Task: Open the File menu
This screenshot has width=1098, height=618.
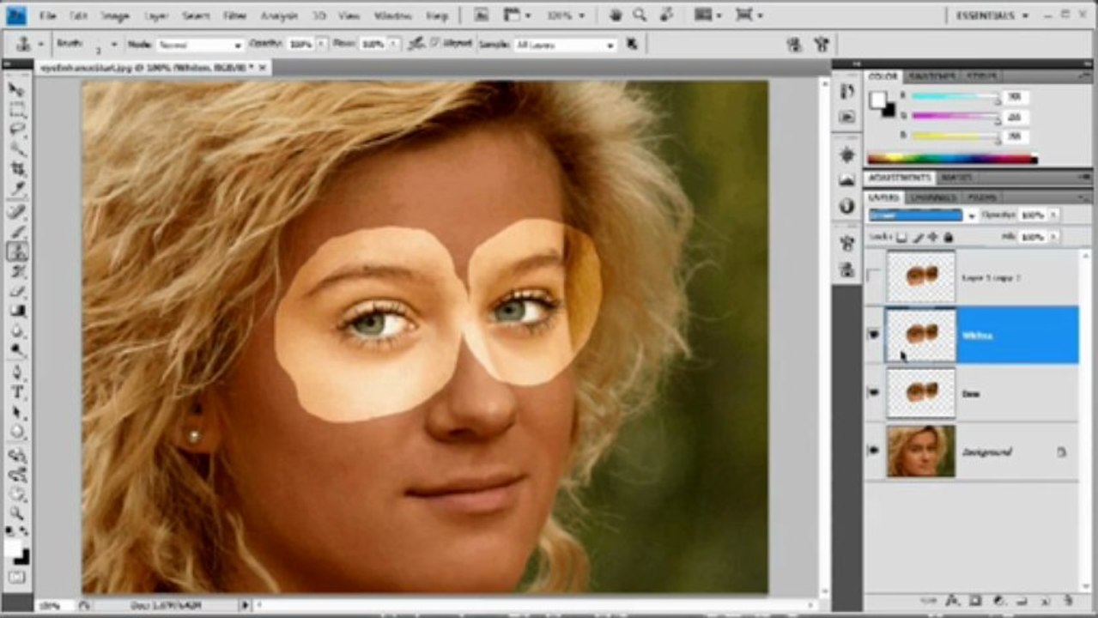Action: point(48,15)
